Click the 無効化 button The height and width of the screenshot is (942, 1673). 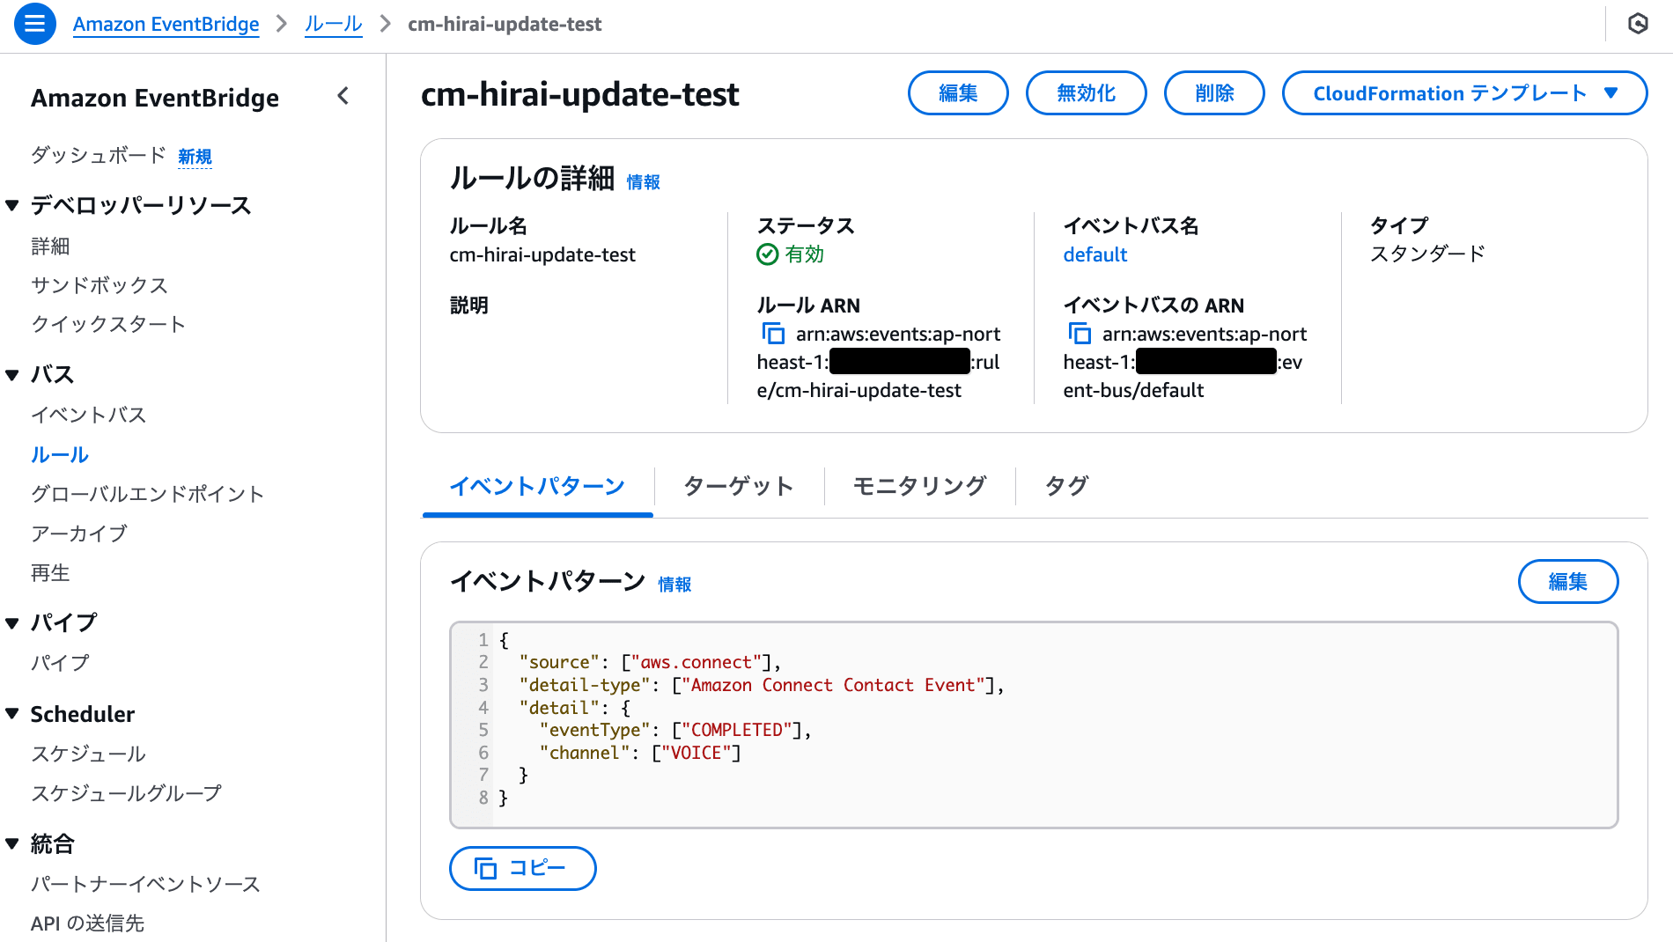coord(1086,93)
